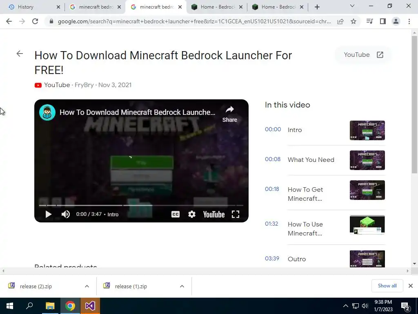Click the video title heading text

point(163,63)
